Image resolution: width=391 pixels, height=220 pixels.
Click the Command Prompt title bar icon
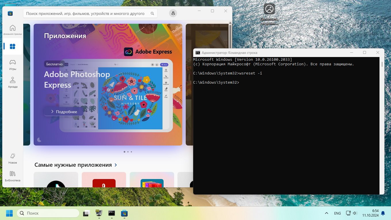coord(198,53)
